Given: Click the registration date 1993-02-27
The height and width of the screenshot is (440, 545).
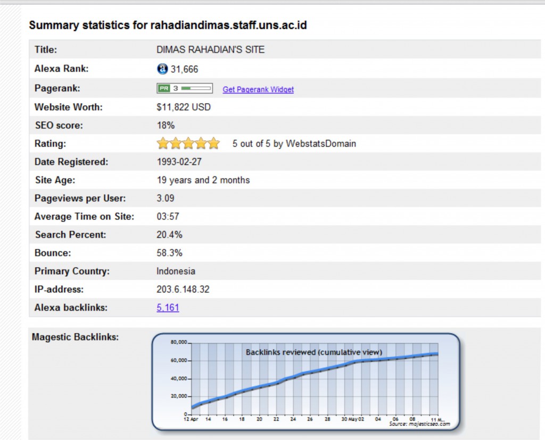Looking at the screenshot, I should (x=179, y=162).
